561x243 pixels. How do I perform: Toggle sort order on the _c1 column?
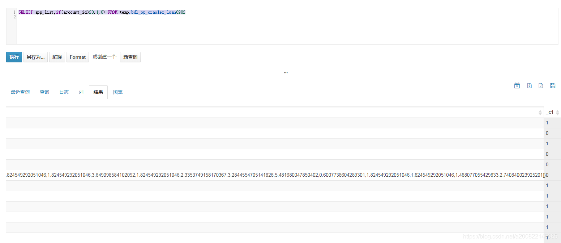[x=558, y=112]
